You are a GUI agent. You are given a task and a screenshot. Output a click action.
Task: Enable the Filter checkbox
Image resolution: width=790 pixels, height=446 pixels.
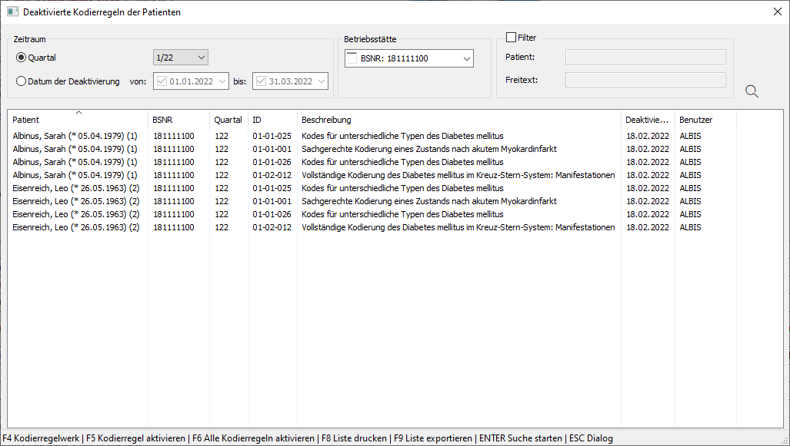[x=511, y=37]
